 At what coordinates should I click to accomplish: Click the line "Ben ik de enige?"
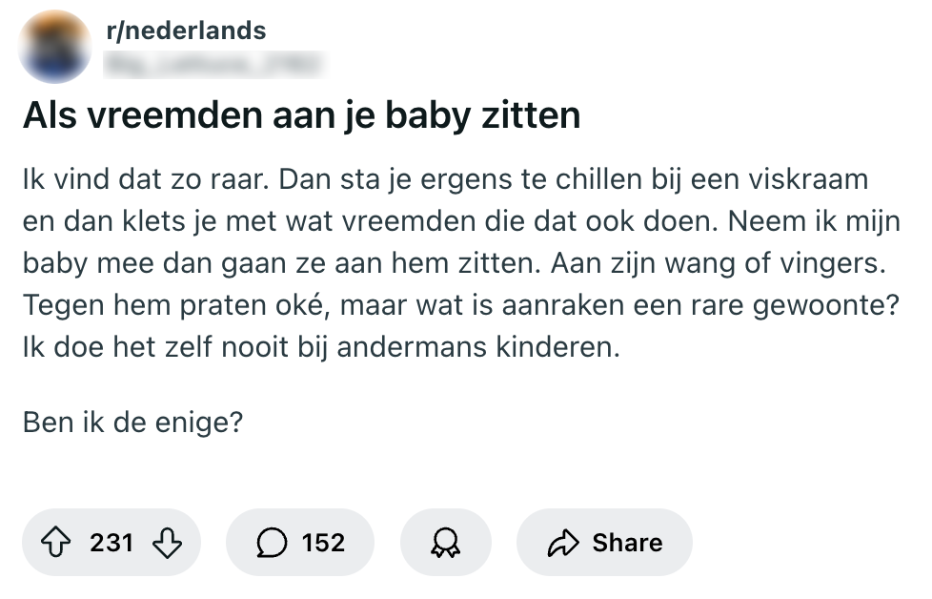132,422
